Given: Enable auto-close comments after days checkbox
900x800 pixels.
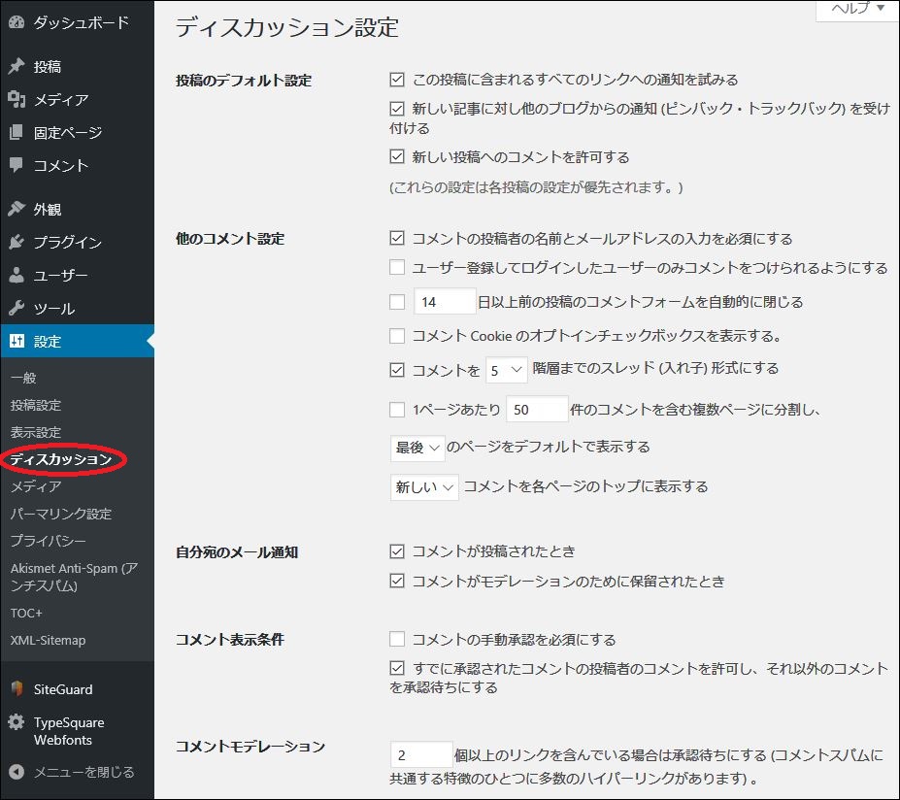Looking at the screenshot, I should 397,301.
